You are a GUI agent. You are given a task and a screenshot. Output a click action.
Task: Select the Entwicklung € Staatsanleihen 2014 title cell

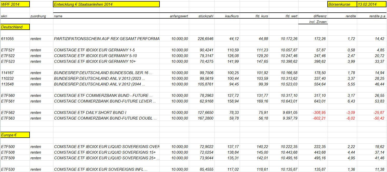point(106,4)
